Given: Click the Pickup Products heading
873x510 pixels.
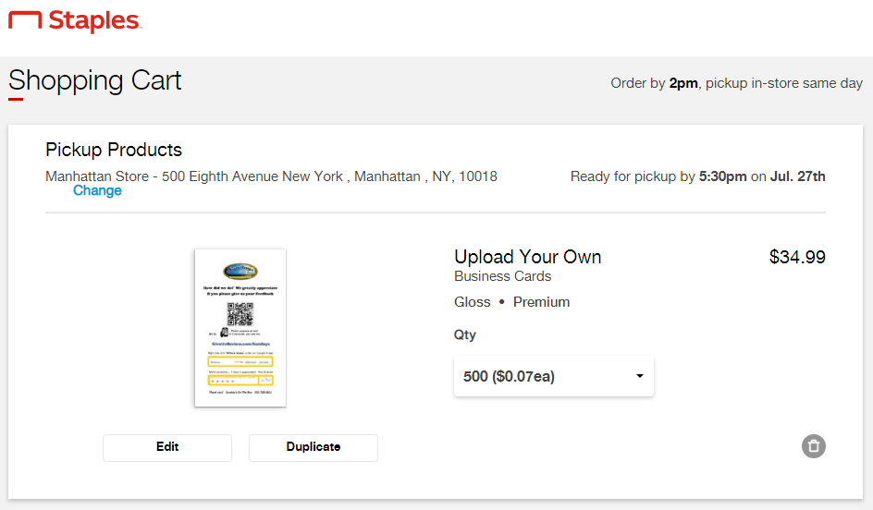Looking at the screenshot, I should (114, 150).
